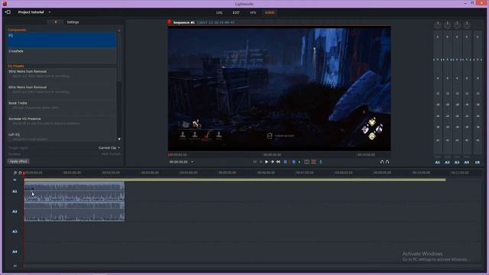Click the Apply effect button

point(18,161)
